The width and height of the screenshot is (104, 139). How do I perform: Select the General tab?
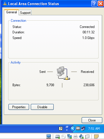(12, 12)
